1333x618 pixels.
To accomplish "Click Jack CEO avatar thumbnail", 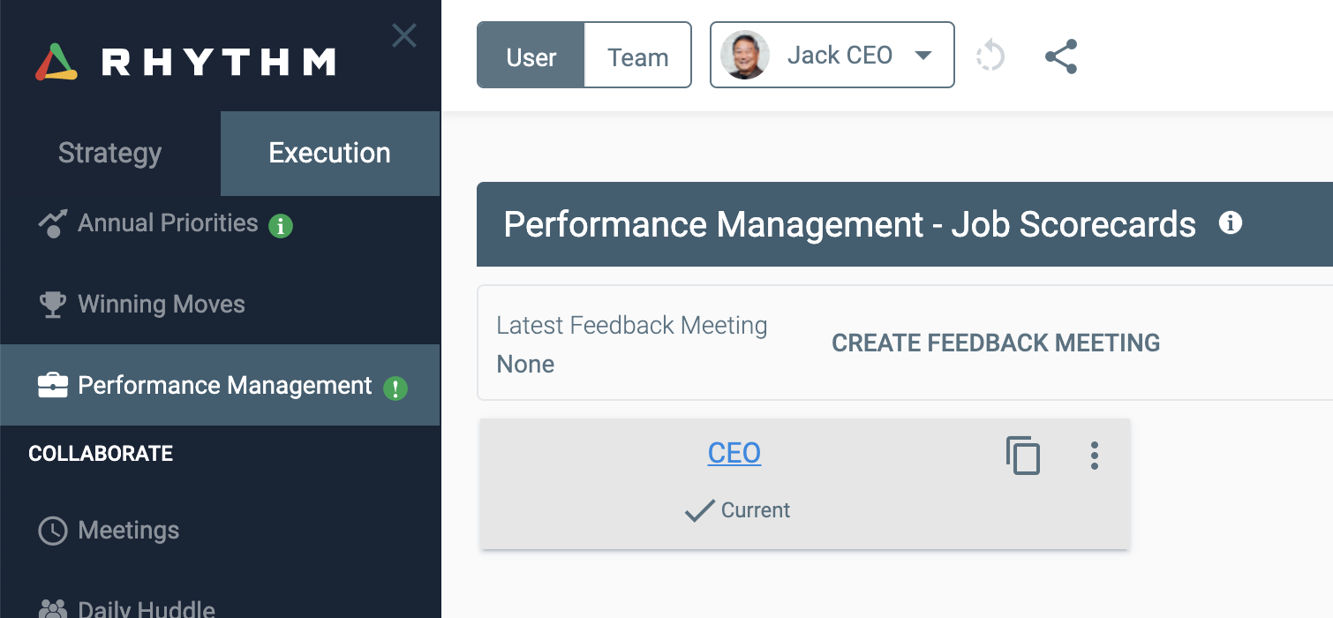I will pos(744,56).
